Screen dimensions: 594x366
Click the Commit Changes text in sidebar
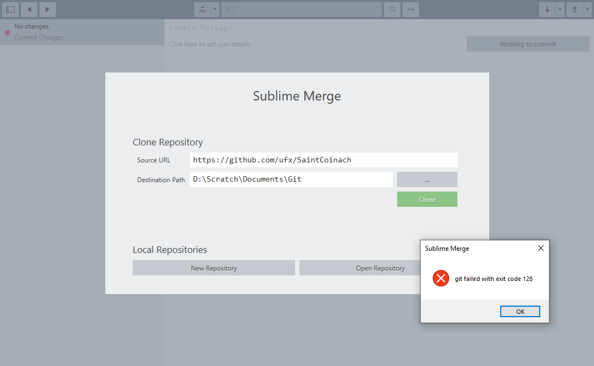38,37
